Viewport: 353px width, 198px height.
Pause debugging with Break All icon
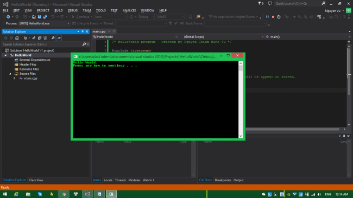pos(267,17)
